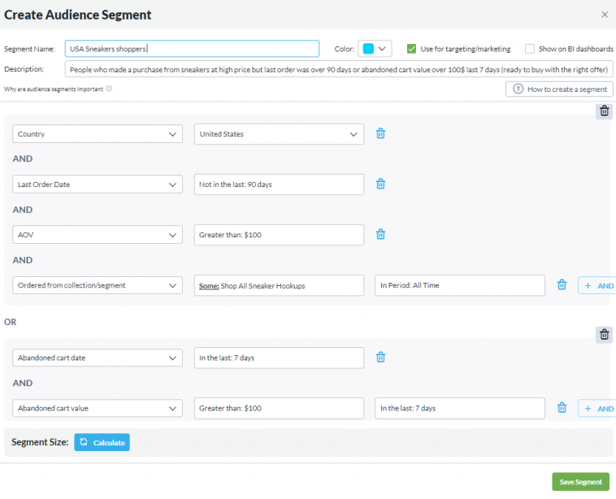Uncheck Use for targeting/marketing checkbox

coord(411,49)
